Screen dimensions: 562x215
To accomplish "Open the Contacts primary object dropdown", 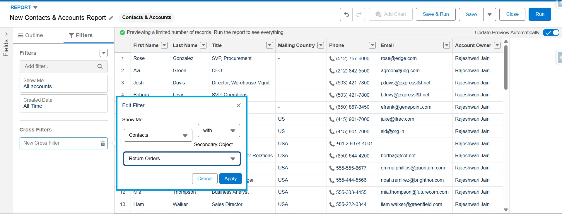I will [158, 135].
